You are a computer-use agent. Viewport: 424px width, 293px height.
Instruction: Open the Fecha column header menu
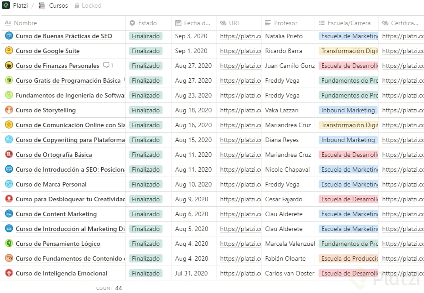tap(194, 23)
